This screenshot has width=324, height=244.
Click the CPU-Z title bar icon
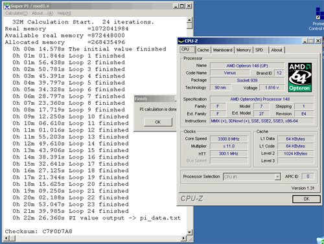tap(181, 41)
